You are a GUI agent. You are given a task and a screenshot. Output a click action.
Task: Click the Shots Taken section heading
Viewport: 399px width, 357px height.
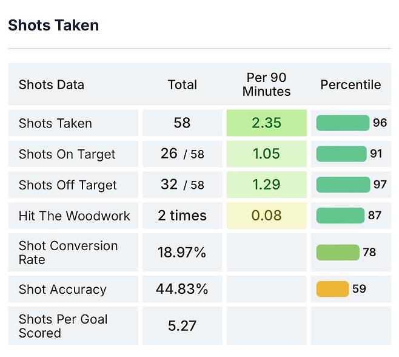tap(53, 25)
